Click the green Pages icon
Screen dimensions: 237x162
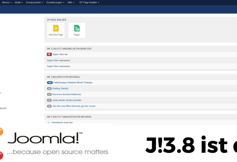coord(77,28)
